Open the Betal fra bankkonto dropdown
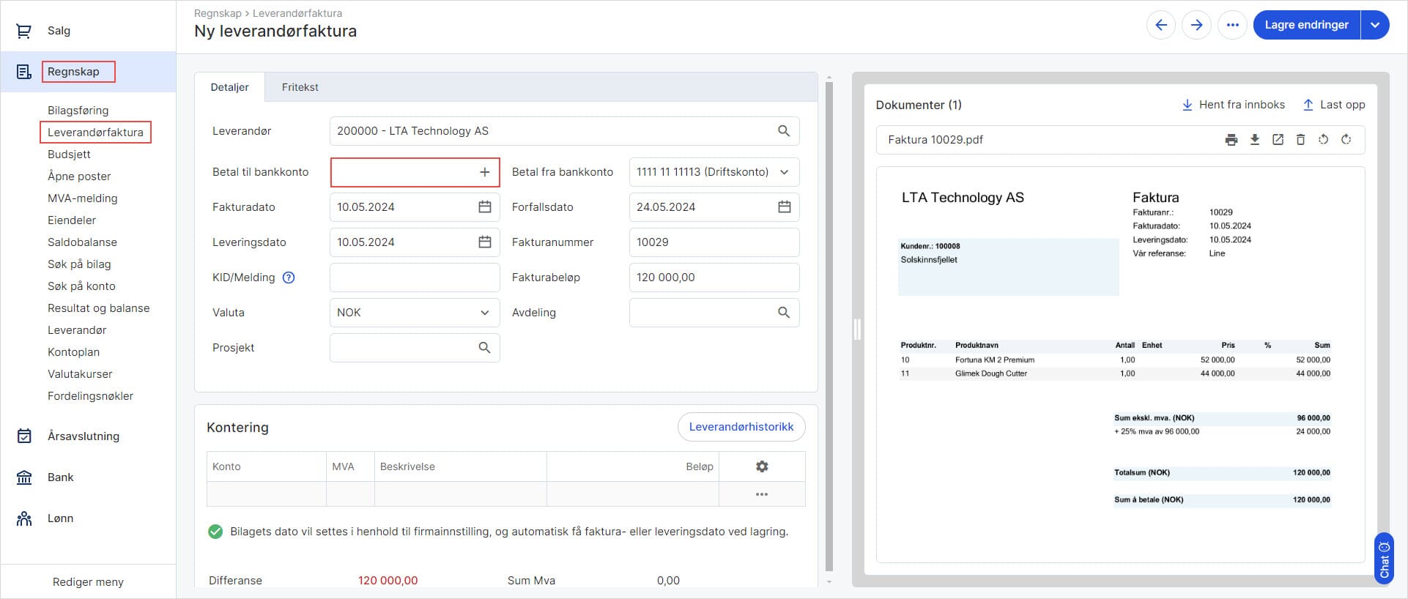Screen dimensions: 1408x599 (784, 172)
